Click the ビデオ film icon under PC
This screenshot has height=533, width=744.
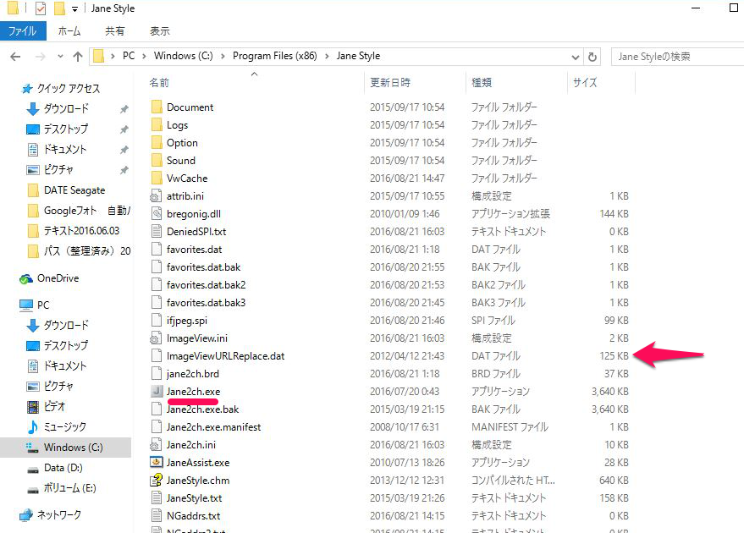[x=33, y=406]
